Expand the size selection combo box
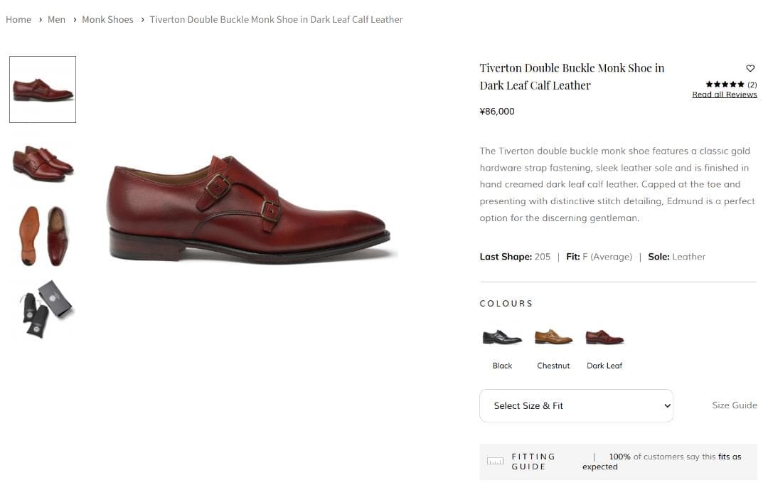This screenshot has width=768, height=490. pos(576,405)
